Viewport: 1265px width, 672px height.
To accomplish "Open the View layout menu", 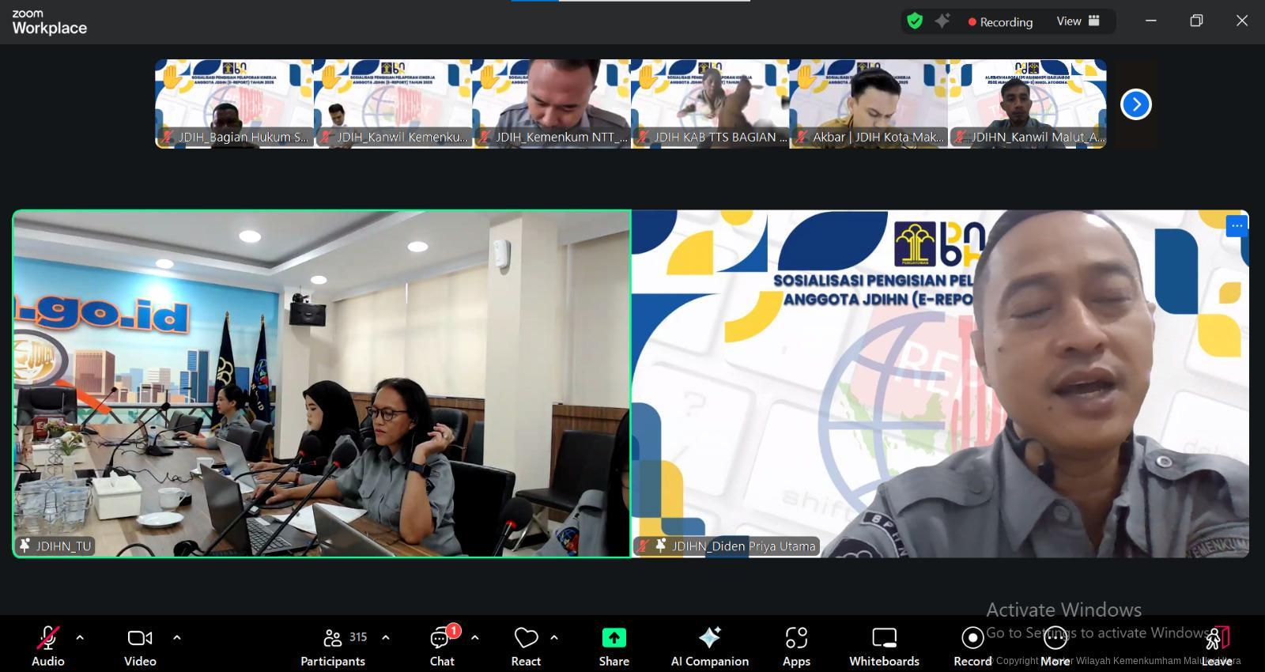I will pyautogui.click(x=1078, y=21).
